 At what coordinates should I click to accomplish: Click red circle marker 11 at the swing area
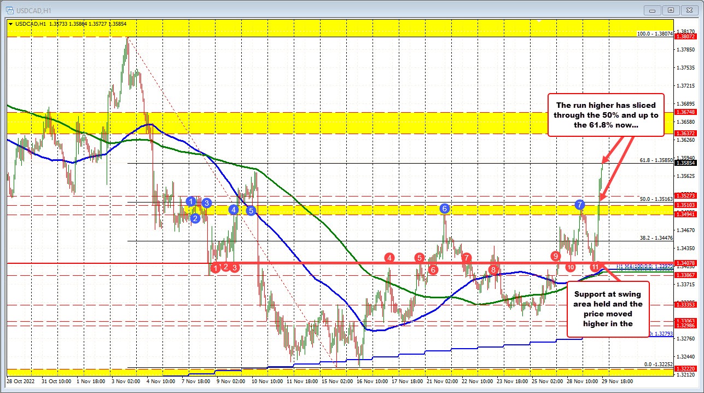pyautogui.click(x=595, y=267)
